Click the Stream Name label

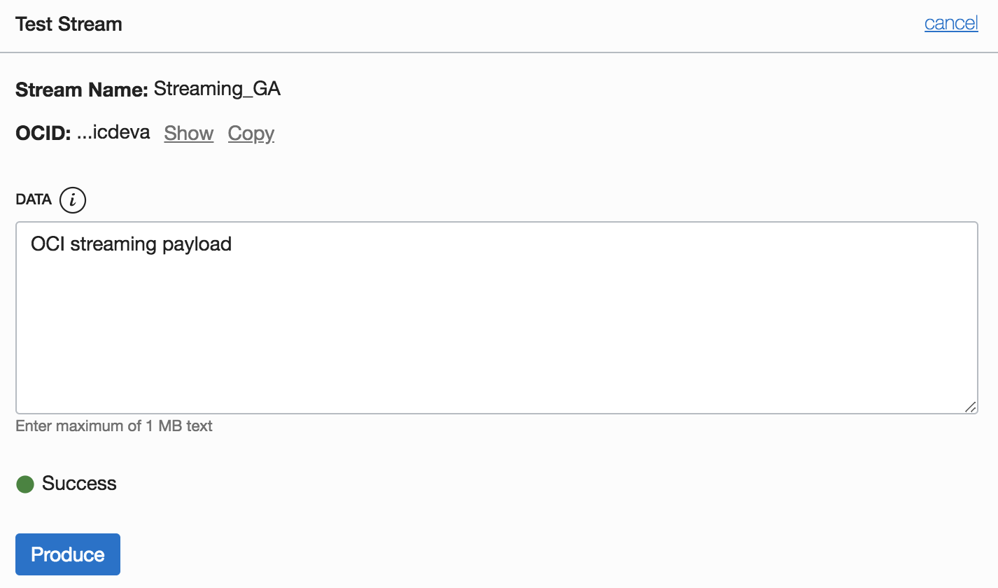pyautogui.click(x=81, y=90)
